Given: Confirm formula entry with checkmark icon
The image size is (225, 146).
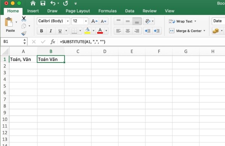Looking at the screenshot, I should 43,42.
